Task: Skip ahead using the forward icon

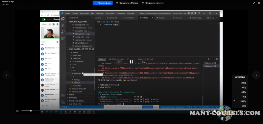Action: [144, 62]
